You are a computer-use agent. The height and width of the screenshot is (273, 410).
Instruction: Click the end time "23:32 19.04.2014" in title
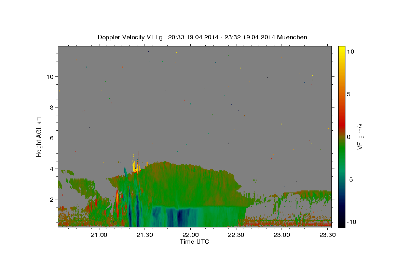[x=250, y=37]
